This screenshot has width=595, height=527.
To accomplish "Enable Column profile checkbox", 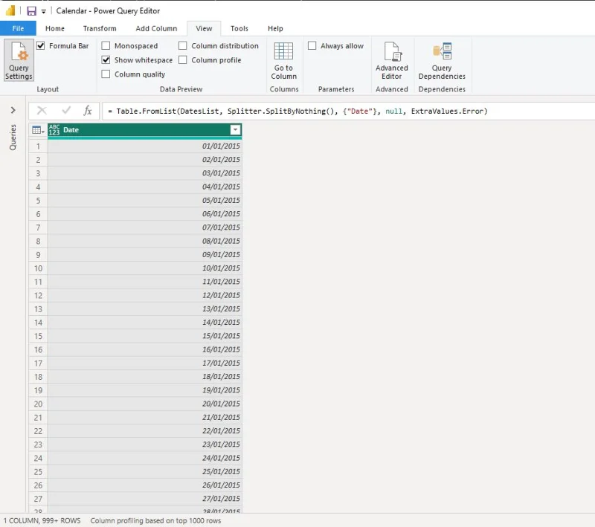I will pos(182,60).
